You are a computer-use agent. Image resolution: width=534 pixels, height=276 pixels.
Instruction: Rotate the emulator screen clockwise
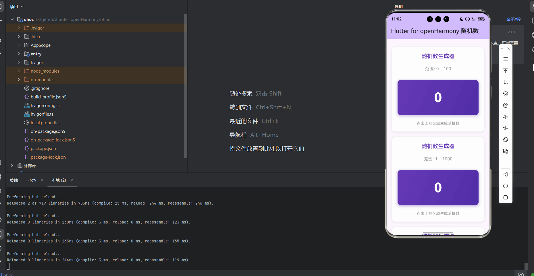(x=506, y=105)
